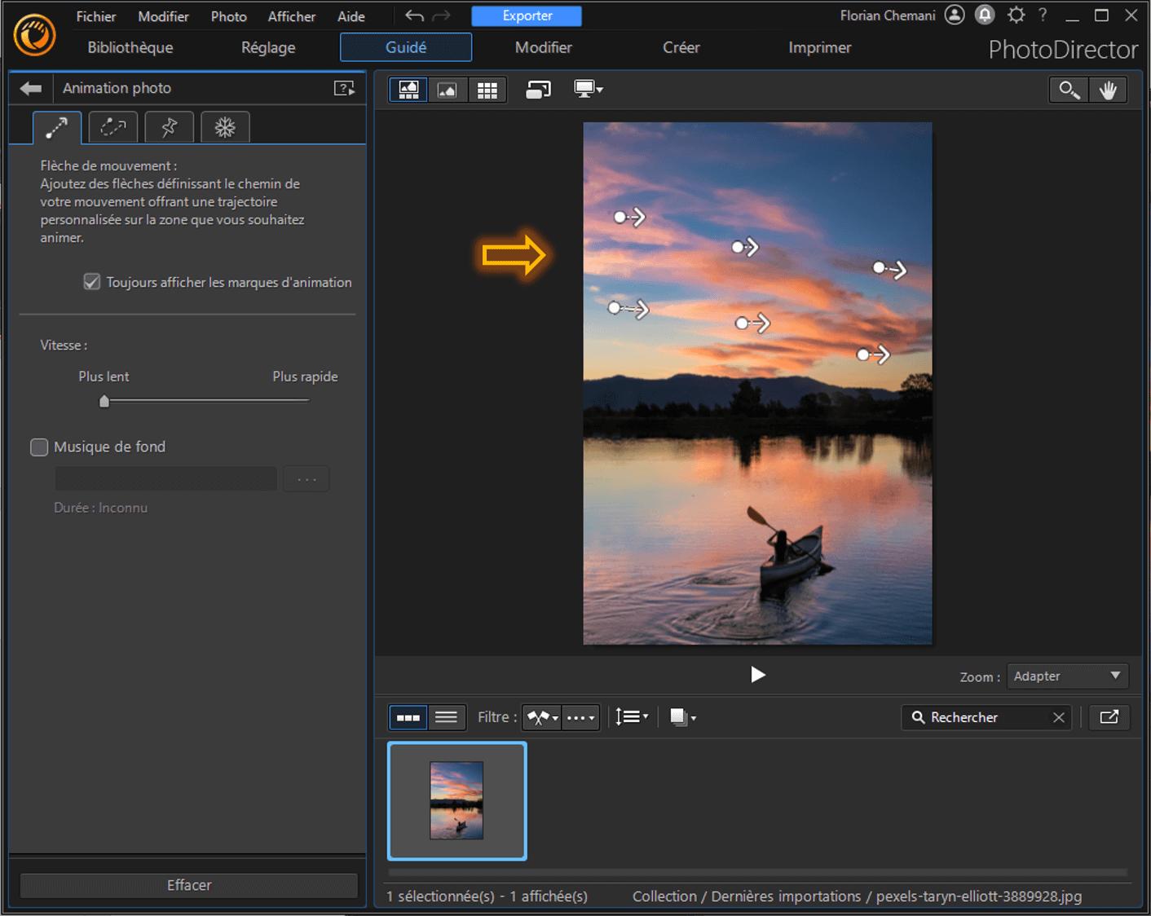
Task: Activate the magnifier zoom tool
Action: pyautogui.click(x=1069, y=90)
